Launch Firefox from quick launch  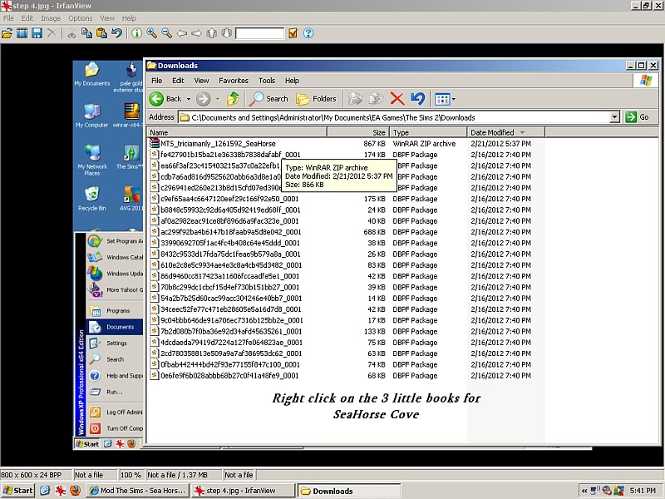tap(75, 491)
